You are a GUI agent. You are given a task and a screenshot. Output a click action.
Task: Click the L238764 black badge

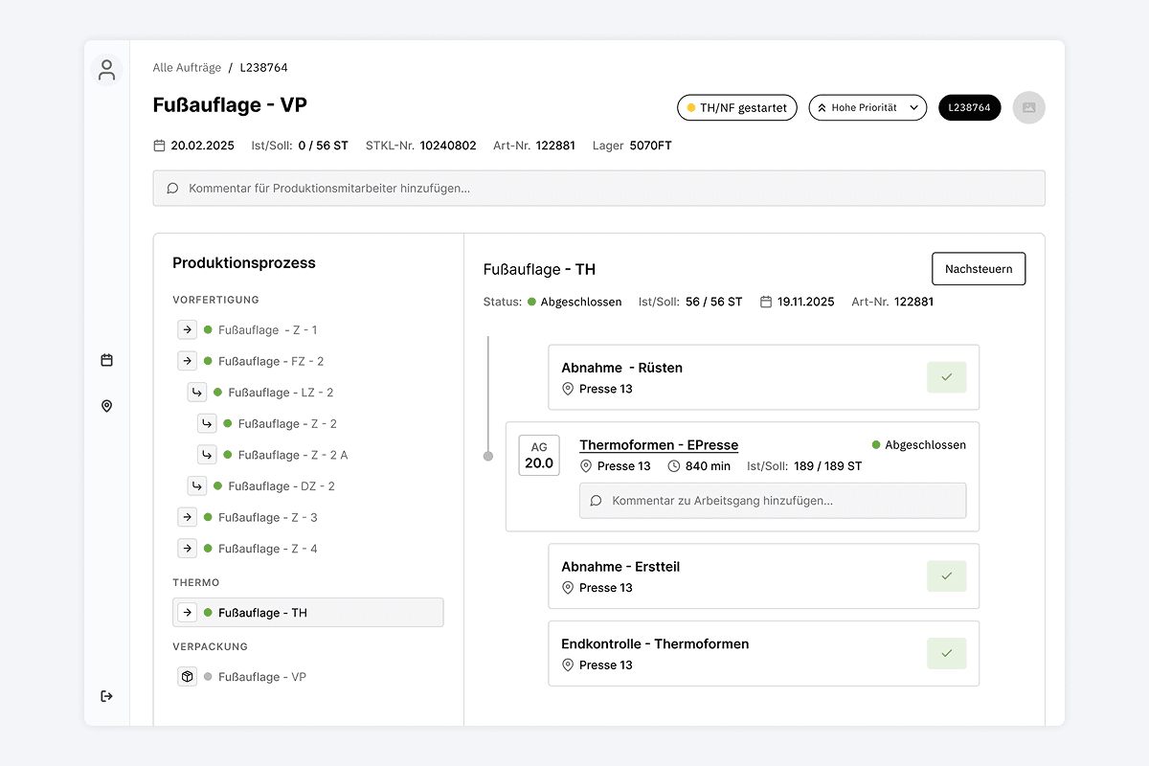click(969, 108)
